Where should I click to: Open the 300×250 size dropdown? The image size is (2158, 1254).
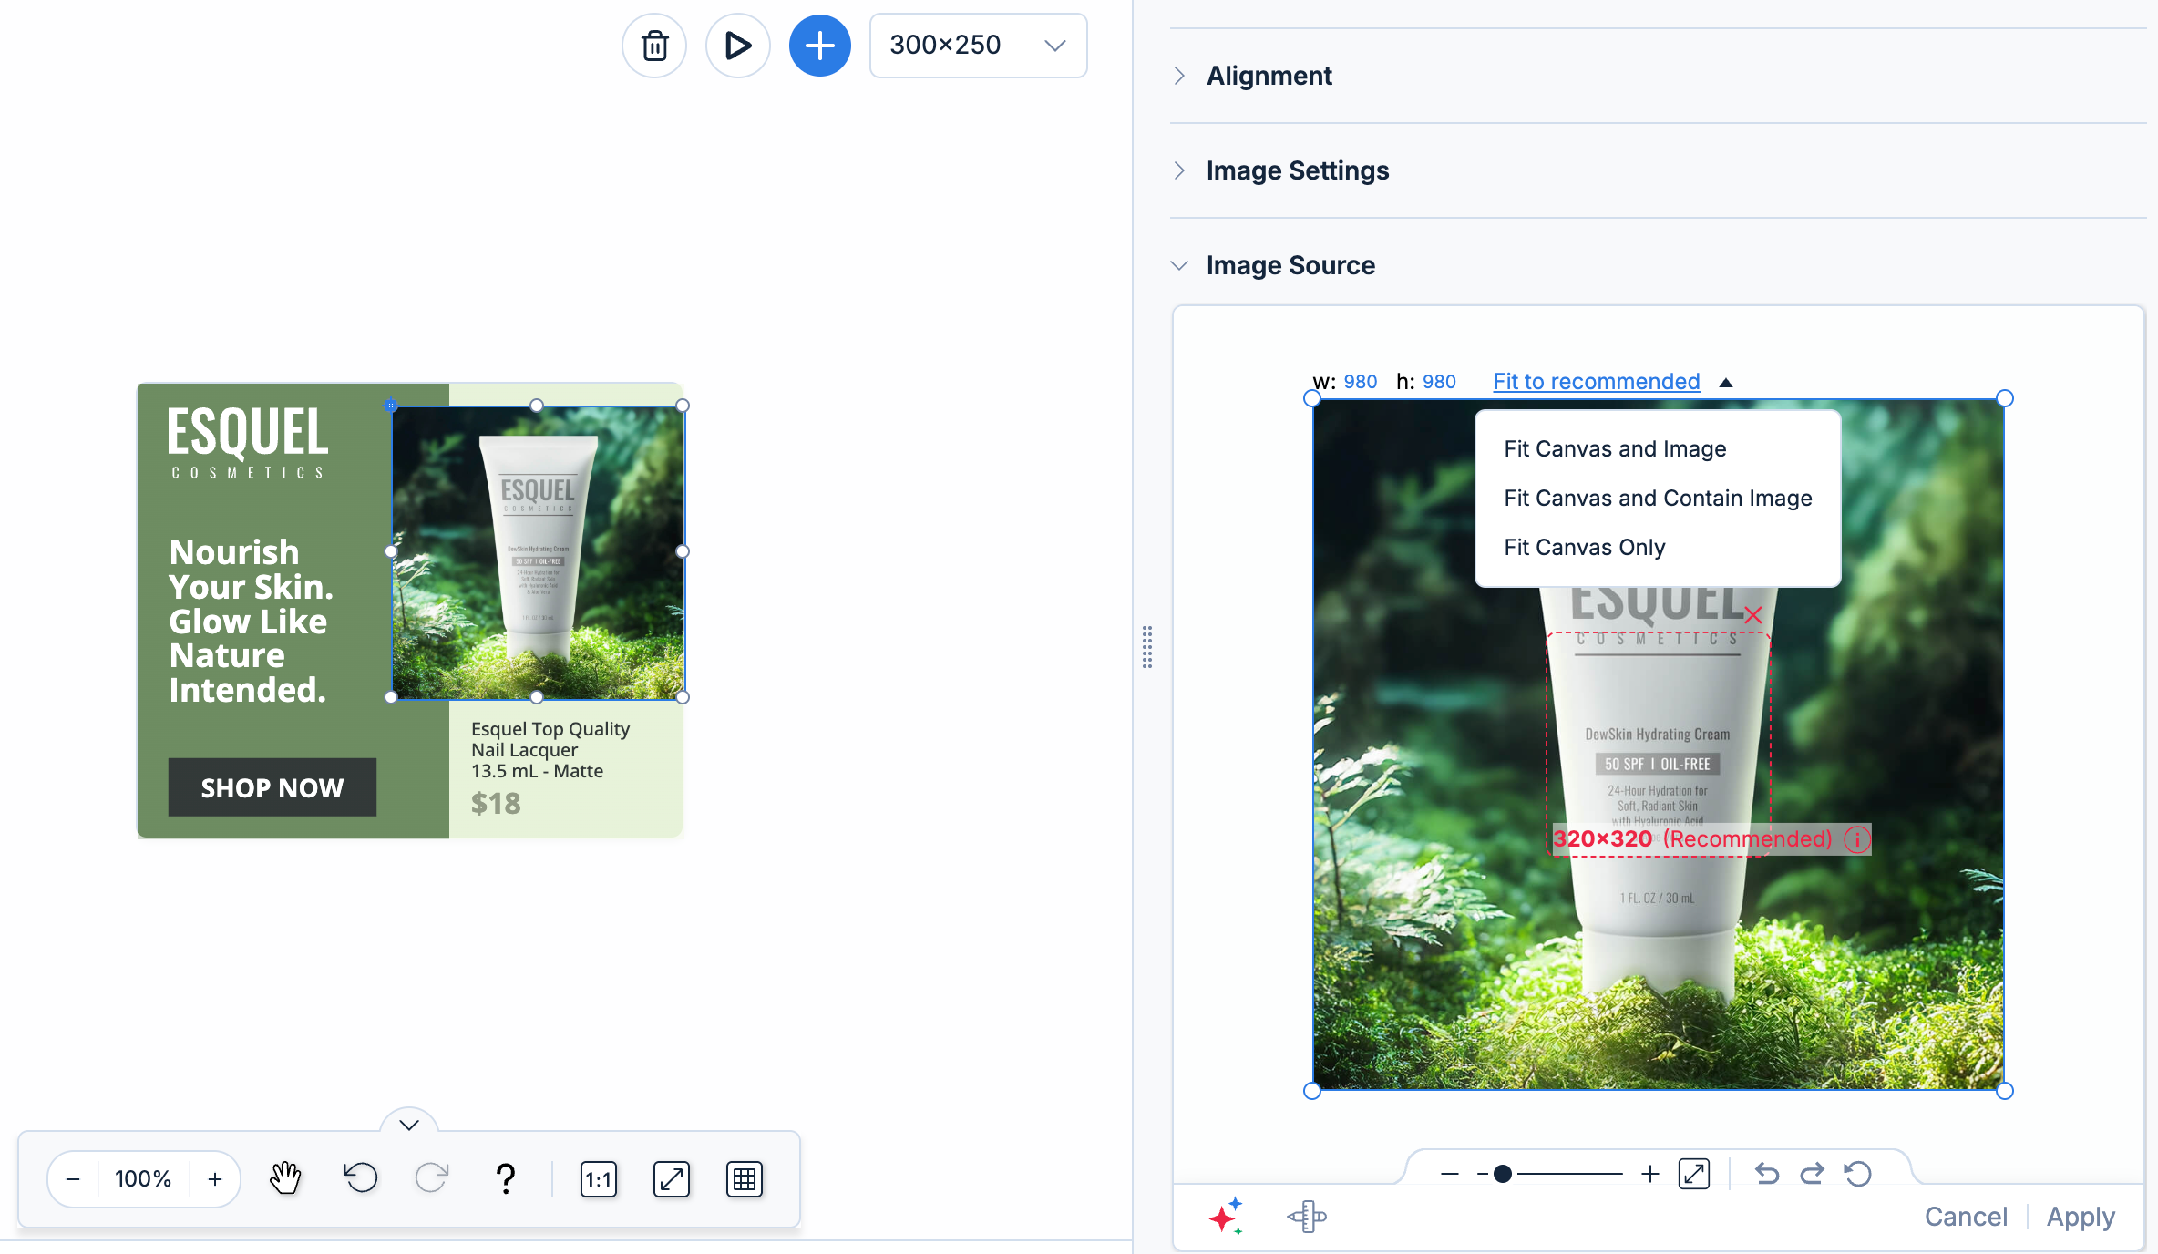click(978, 46)
